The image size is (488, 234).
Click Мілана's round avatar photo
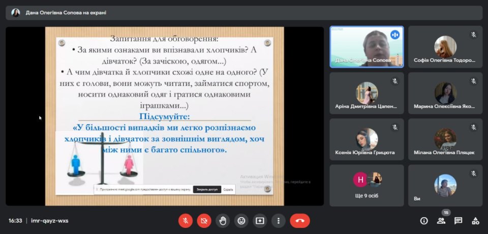click(445, 139)
